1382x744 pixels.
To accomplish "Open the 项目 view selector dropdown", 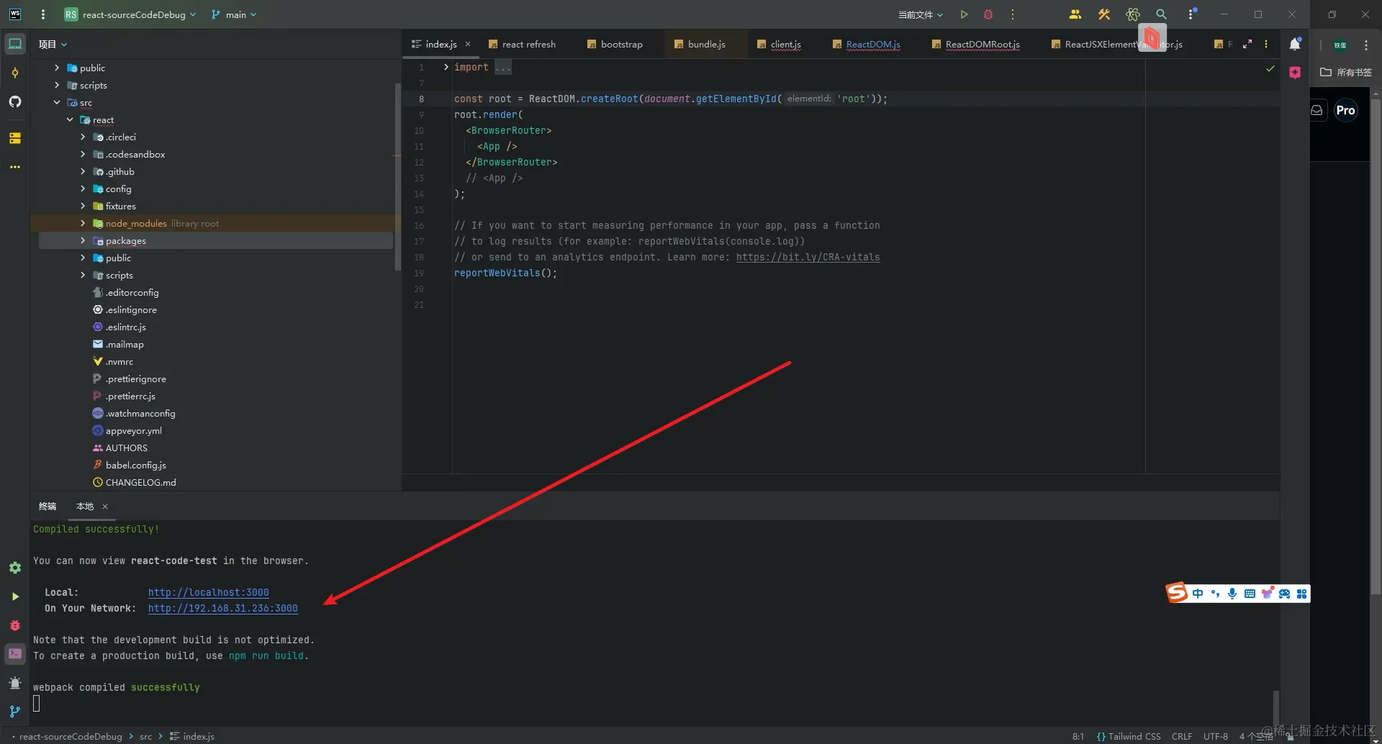I will [x=53, y=44].
